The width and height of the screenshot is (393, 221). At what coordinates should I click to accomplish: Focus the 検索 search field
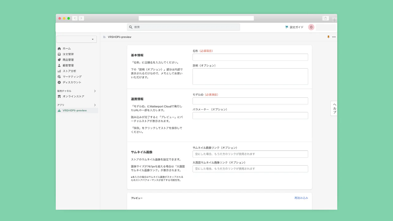[x=183, y=27]
